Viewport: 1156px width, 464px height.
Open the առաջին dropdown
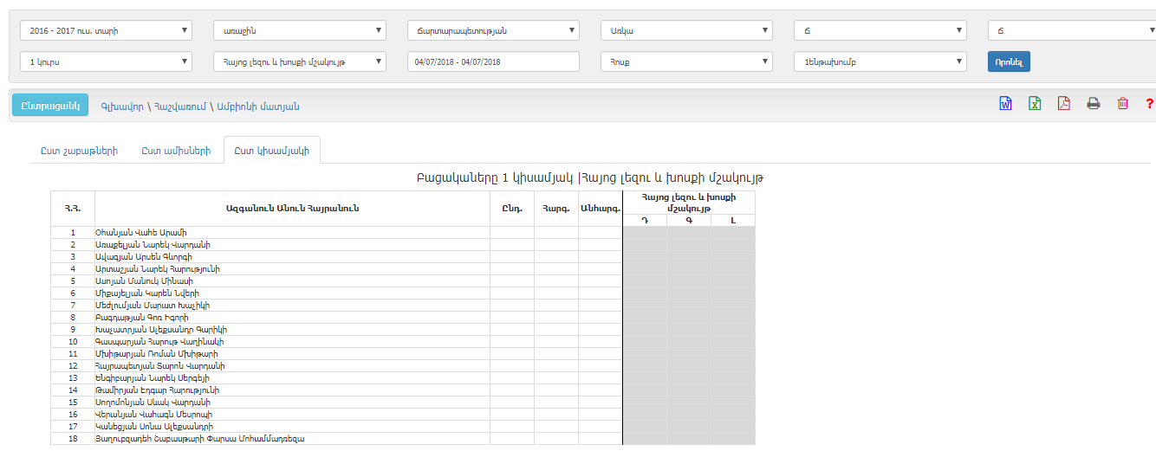(x=299, y=30)
